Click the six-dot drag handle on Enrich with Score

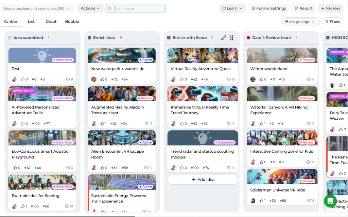click(x=232, y=38)
